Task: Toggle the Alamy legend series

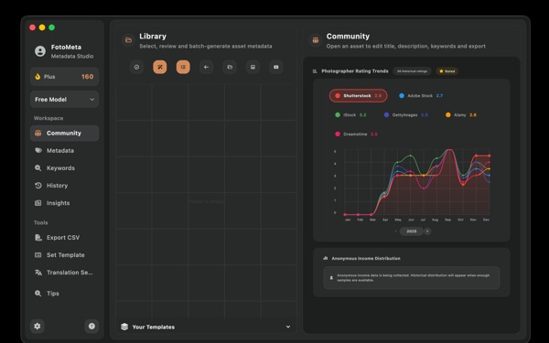Action: pyautogui.click(x=461, y=115)
